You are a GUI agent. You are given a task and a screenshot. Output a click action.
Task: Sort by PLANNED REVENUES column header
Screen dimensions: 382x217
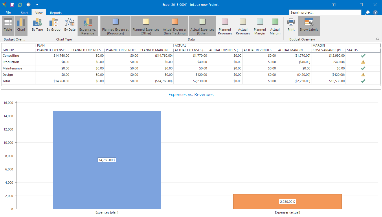122,50
